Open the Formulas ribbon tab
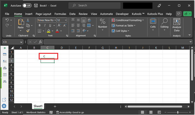 pyautogui.click(x=60, y=14)
